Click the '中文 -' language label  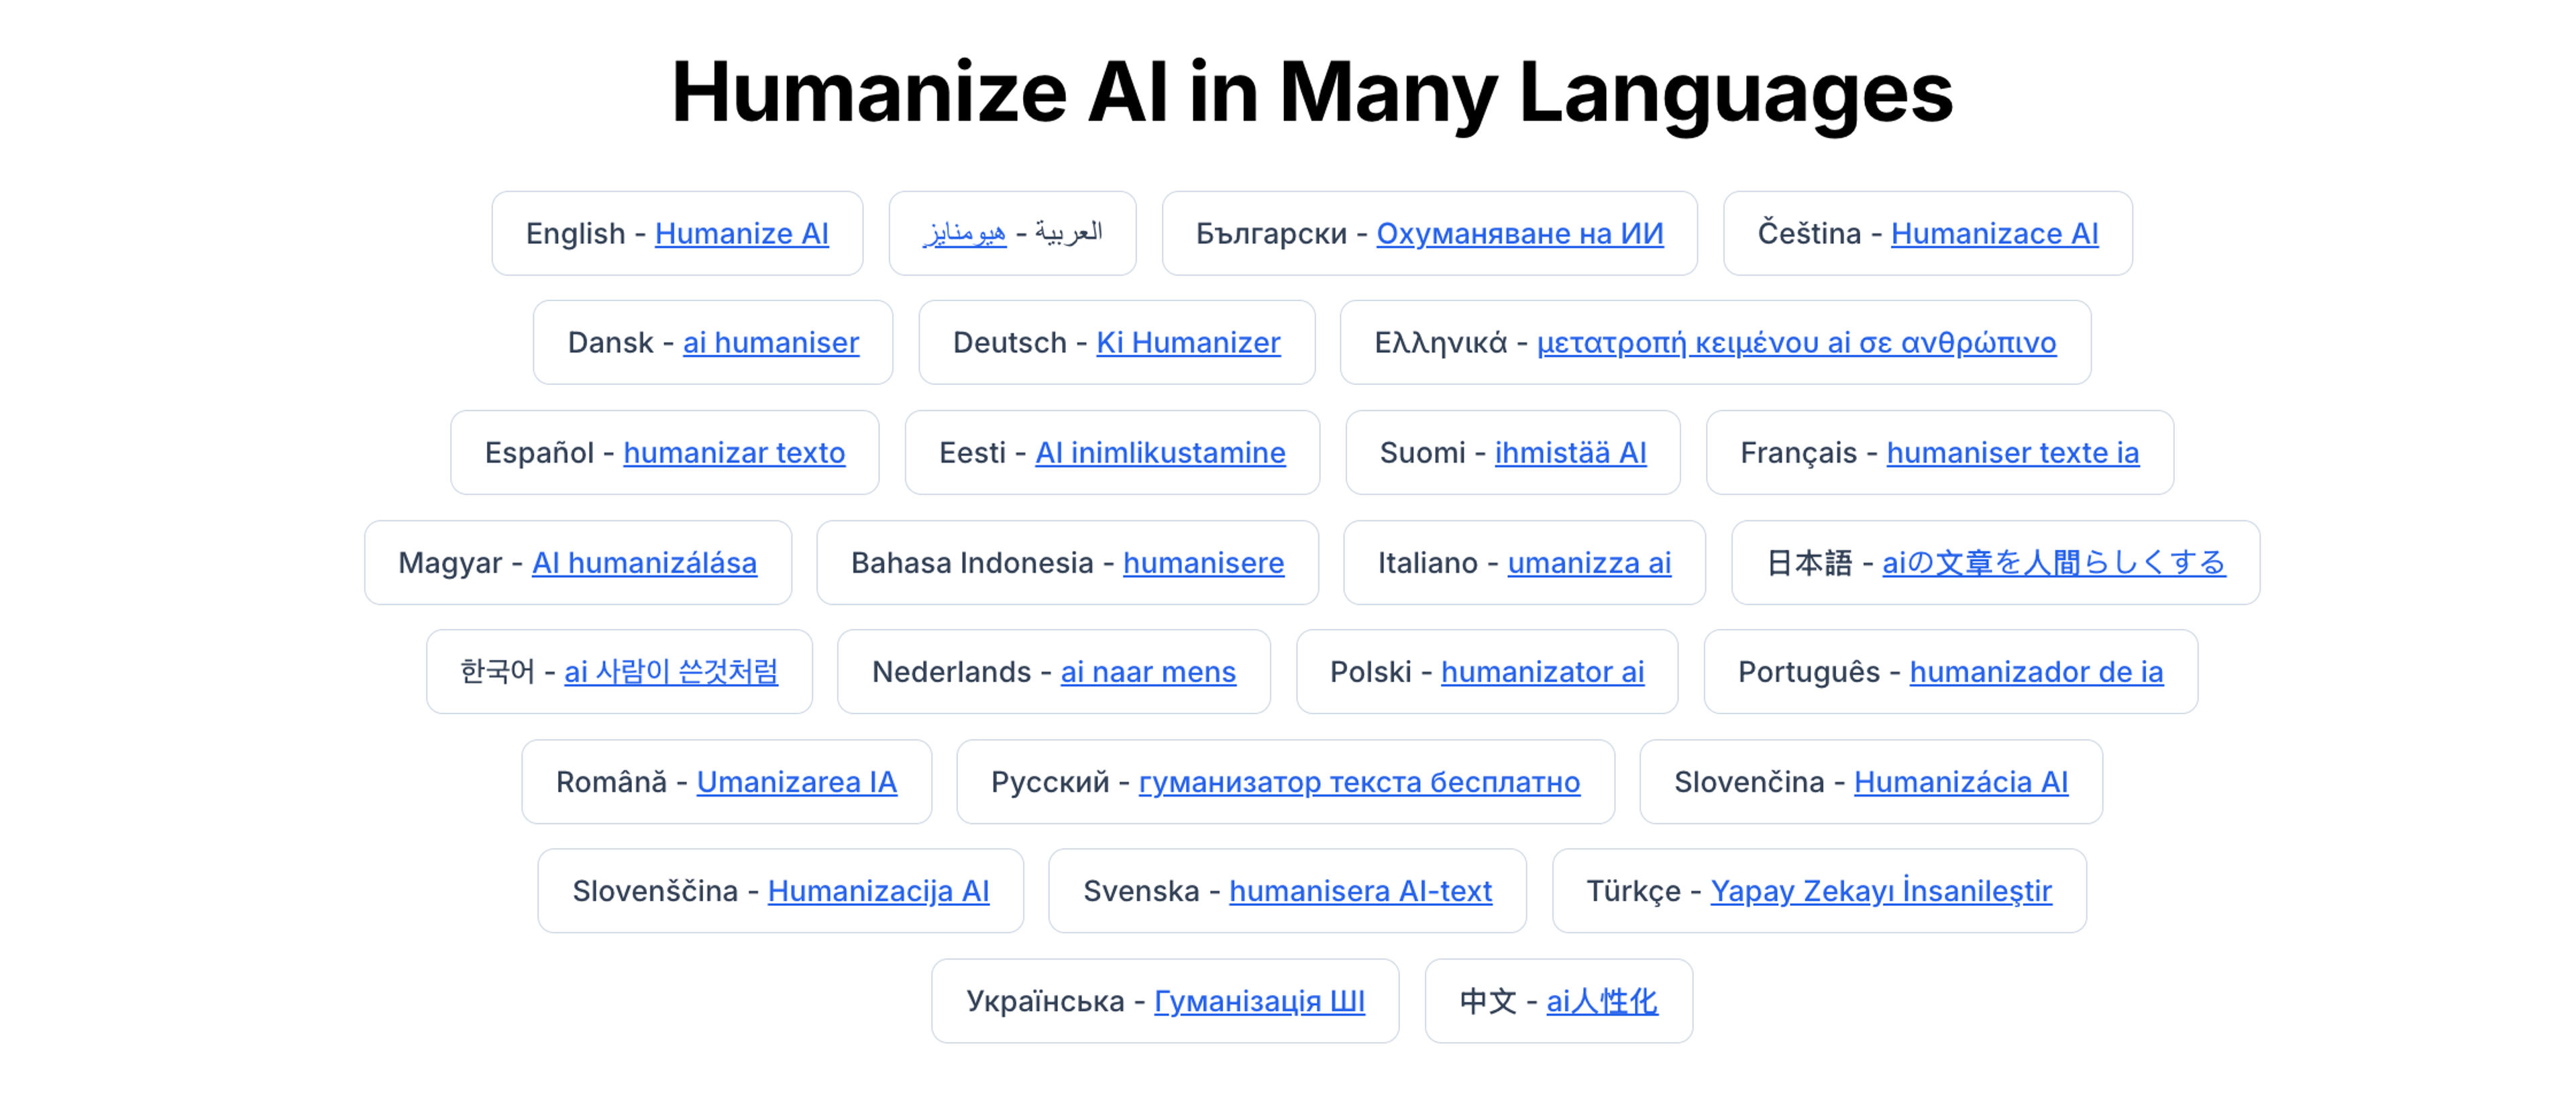(x=1498, y=1001)
